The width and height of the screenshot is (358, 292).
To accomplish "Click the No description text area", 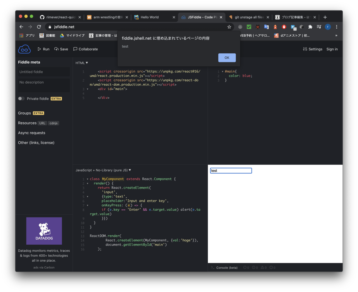I will pos(44,85).
